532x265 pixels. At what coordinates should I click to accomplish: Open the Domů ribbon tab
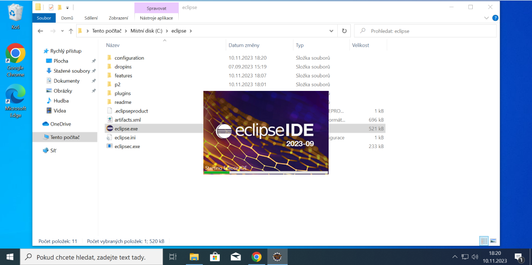(67, 18)
